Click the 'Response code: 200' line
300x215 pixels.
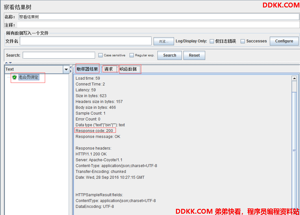[x=94, y=131]
